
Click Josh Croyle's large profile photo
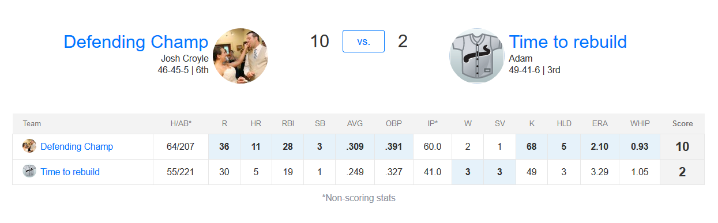240,56
